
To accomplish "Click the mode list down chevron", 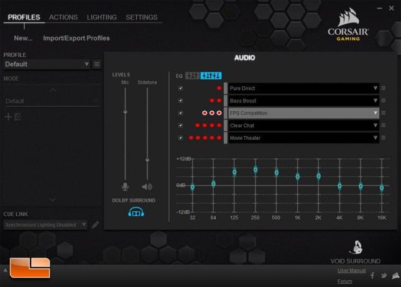I will click(x=52, y=199).
